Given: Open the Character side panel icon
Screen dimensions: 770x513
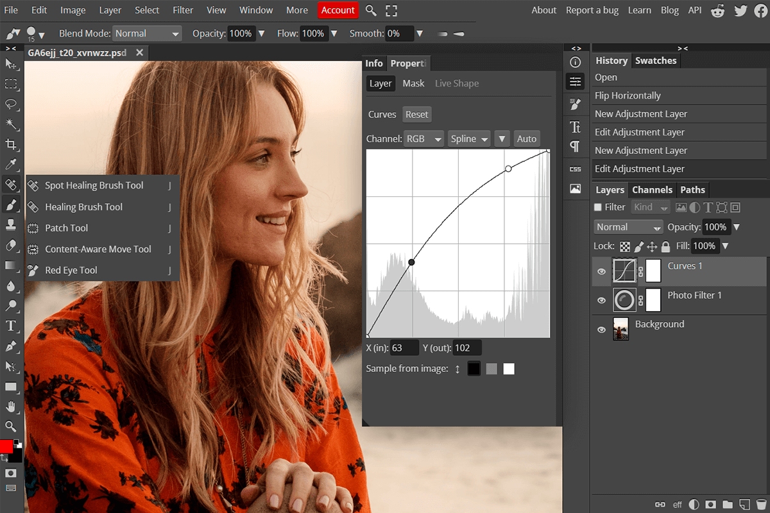Looking at the screenshot, I should pos(575,126).
